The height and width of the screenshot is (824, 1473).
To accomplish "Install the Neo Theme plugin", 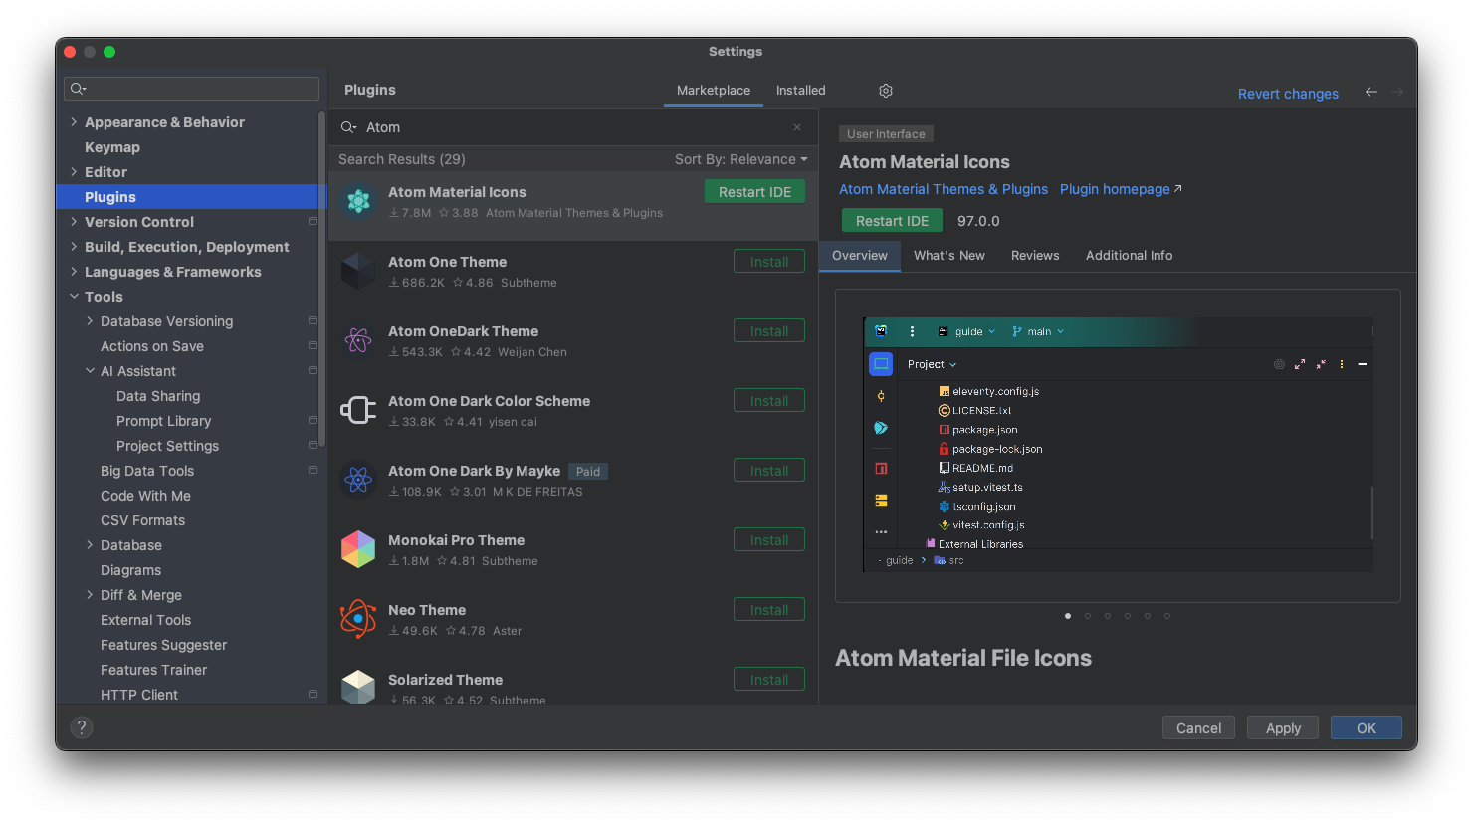I will (769, 610).
